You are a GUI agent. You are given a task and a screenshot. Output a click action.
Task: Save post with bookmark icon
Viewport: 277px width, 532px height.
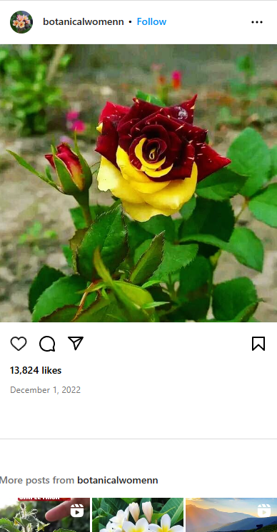[x=258, y=344]
